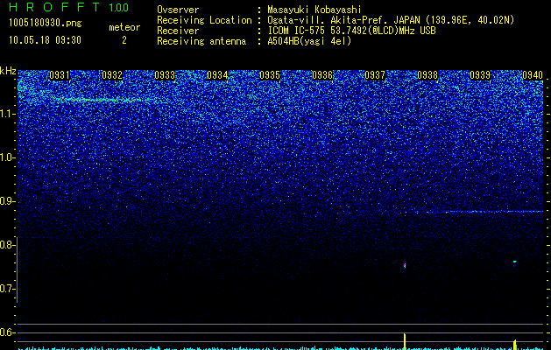Click the Receiving Location label
Image resolution: width=551 pixels, height=350 pixels.
[x=204, y=20]
